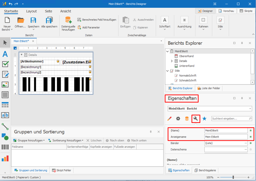The height and width of the screenshot is (181, 256).
Task: Switch to Skripte view
Action: (x=246, y=11)
